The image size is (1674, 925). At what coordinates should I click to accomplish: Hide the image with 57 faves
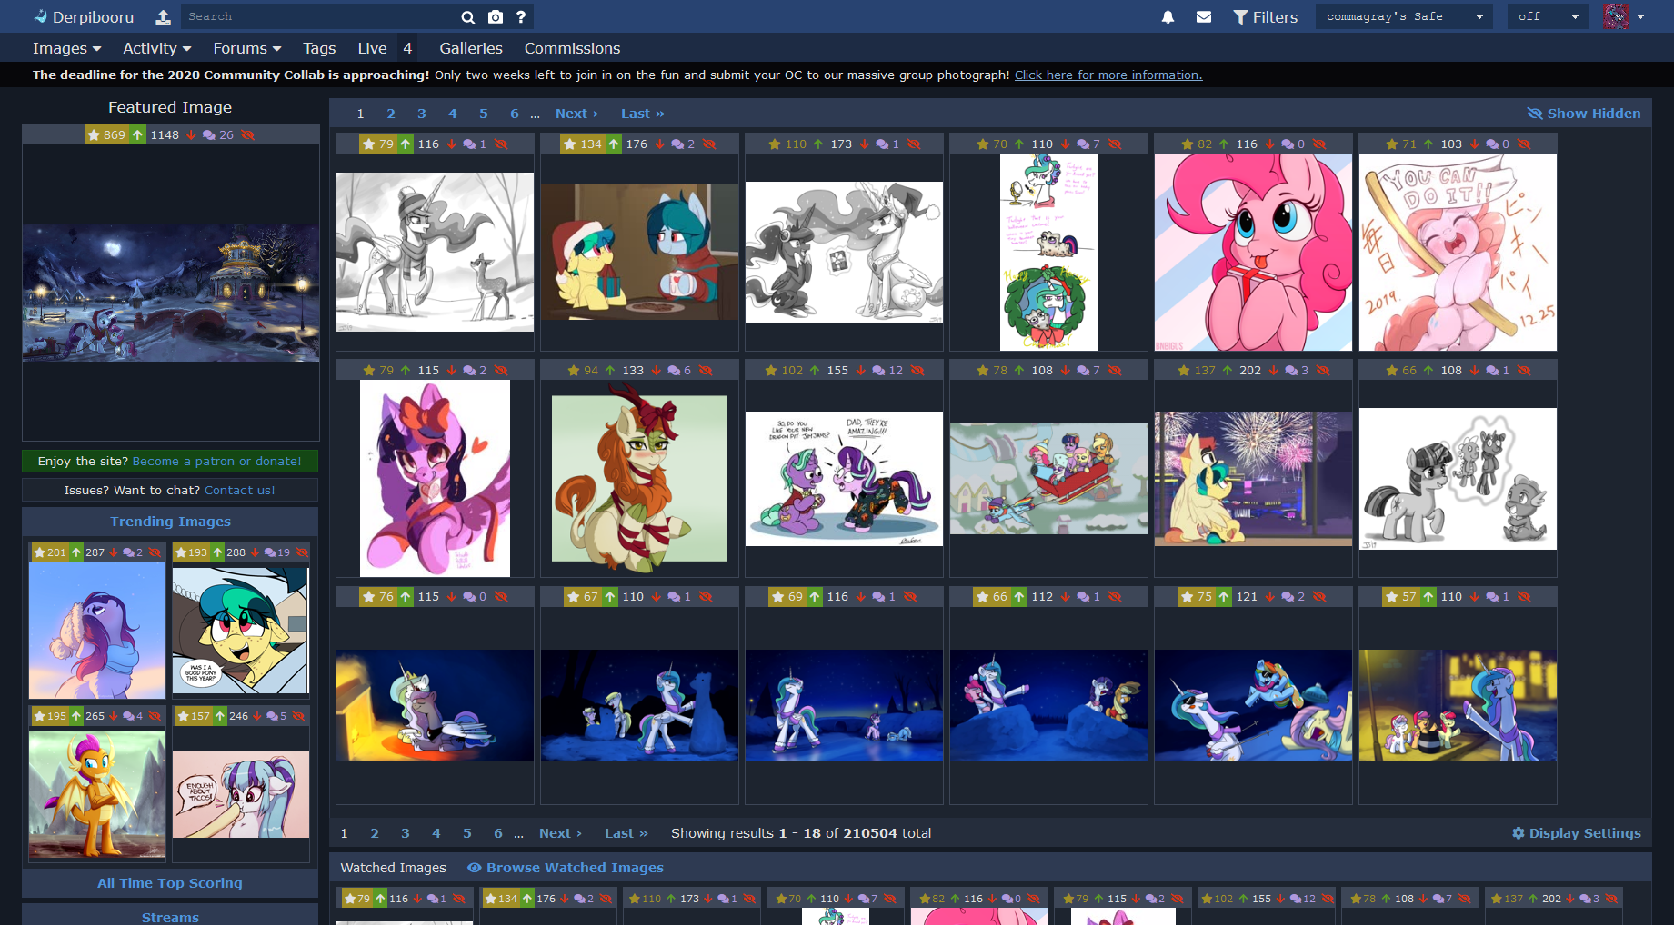[1524, 596]
